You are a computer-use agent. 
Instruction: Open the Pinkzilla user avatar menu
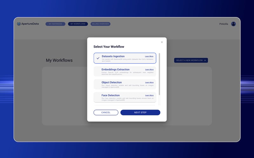tap(233, 24)
